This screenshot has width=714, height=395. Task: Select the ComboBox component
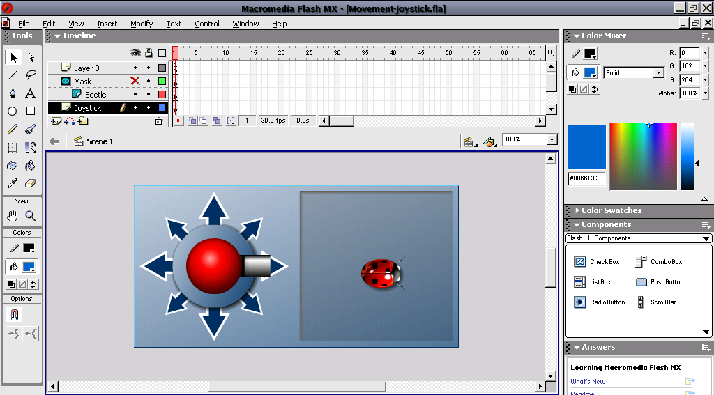(x=658, y=262)
